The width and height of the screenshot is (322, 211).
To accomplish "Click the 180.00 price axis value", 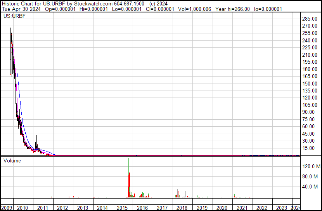I will 310,69.
